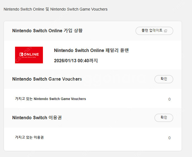This screenshot has height=157, width=192.
Task: Select the Nintendo Switch 이용권 heading
Action: [37, 118]
